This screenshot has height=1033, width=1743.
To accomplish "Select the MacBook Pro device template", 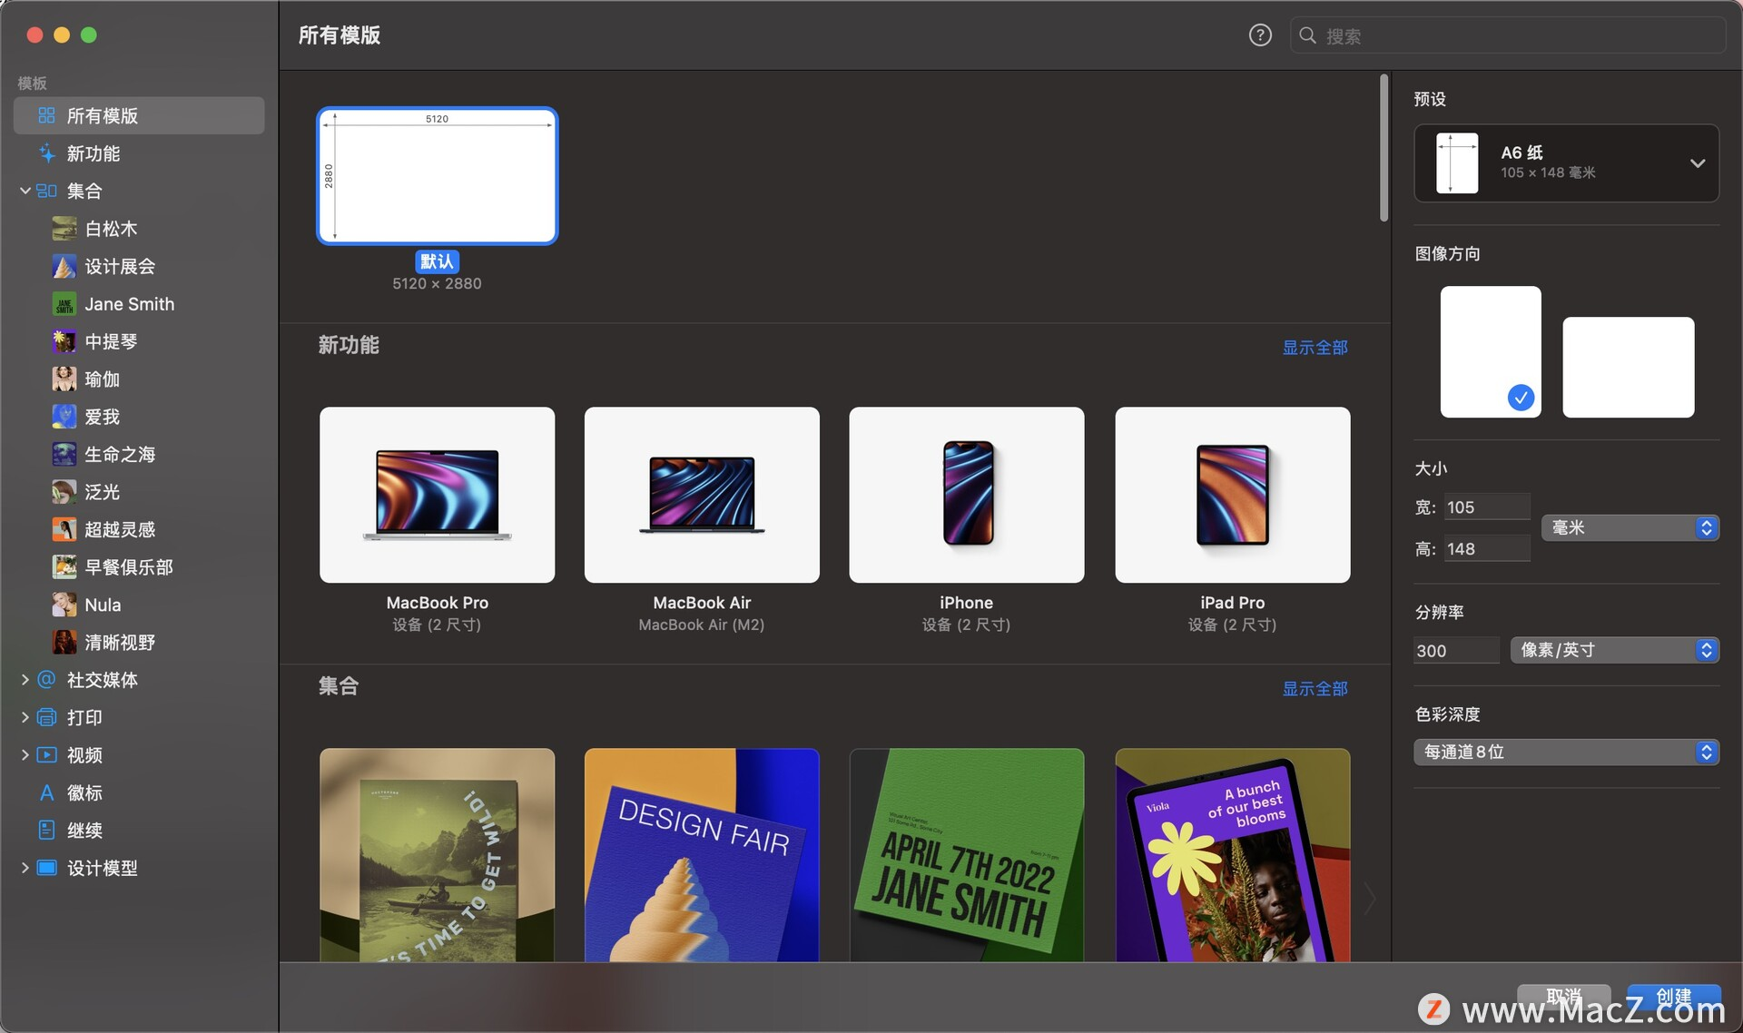I will point(437,495).
